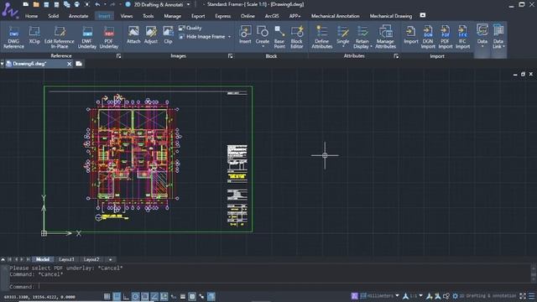Attach a DWF Underlay

click(x=87, y=37)
